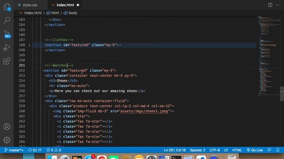Image resolution: width=284 pixels, height=159 pixels.
Task: Click closing div tag on line 183
Action: click(55, 19)
